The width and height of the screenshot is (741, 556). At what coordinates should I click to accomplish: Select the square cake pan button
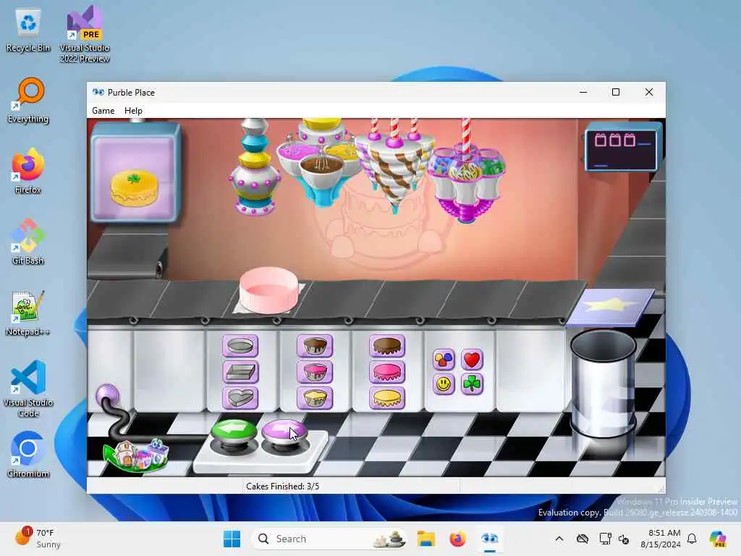pos(240,372)
